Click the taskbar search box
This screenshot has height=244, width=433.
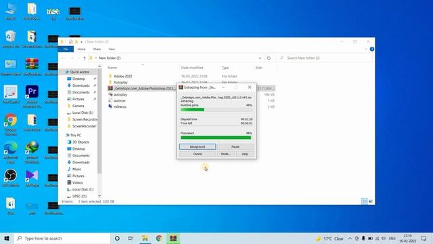point(62,238)
